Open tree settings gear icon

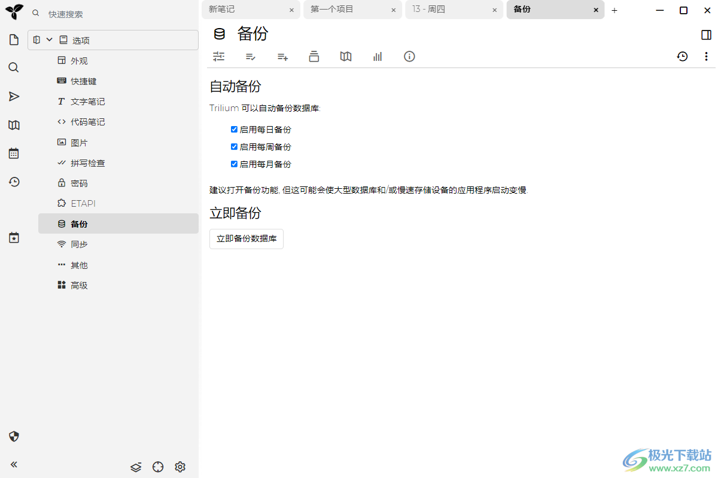[180, 467]
